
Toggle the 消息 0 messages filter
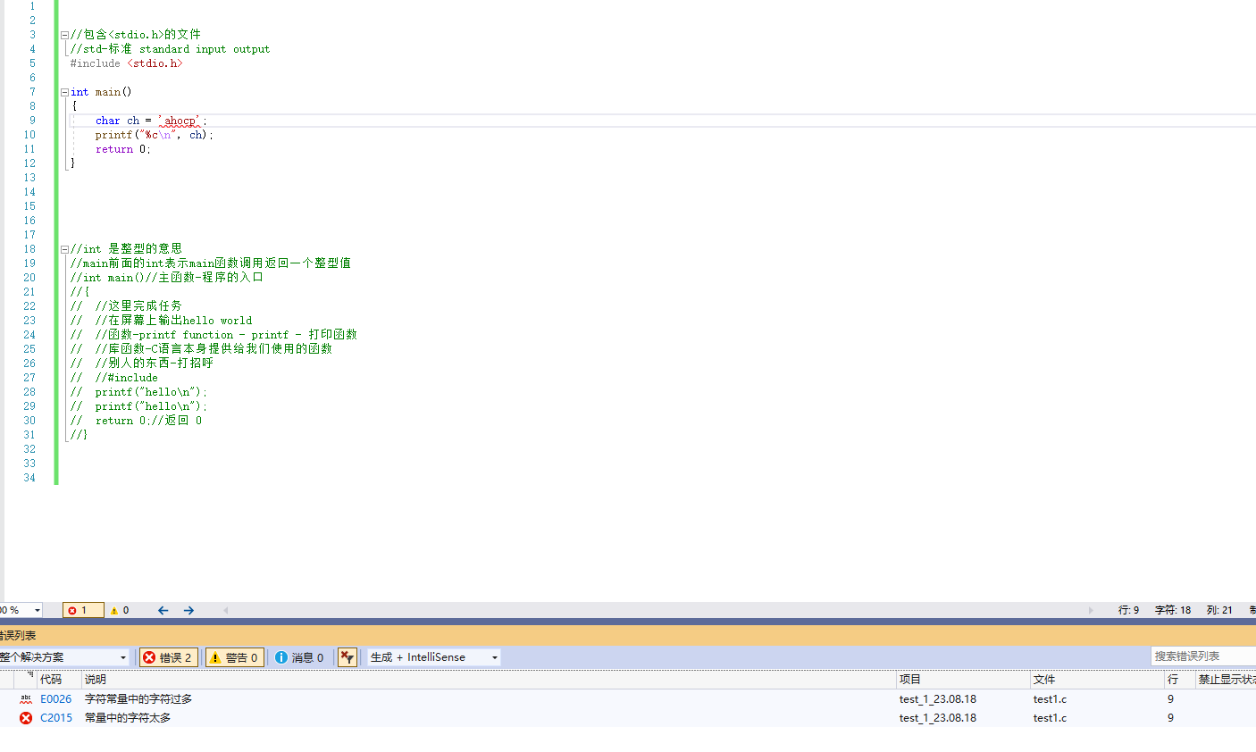point(300,657)
